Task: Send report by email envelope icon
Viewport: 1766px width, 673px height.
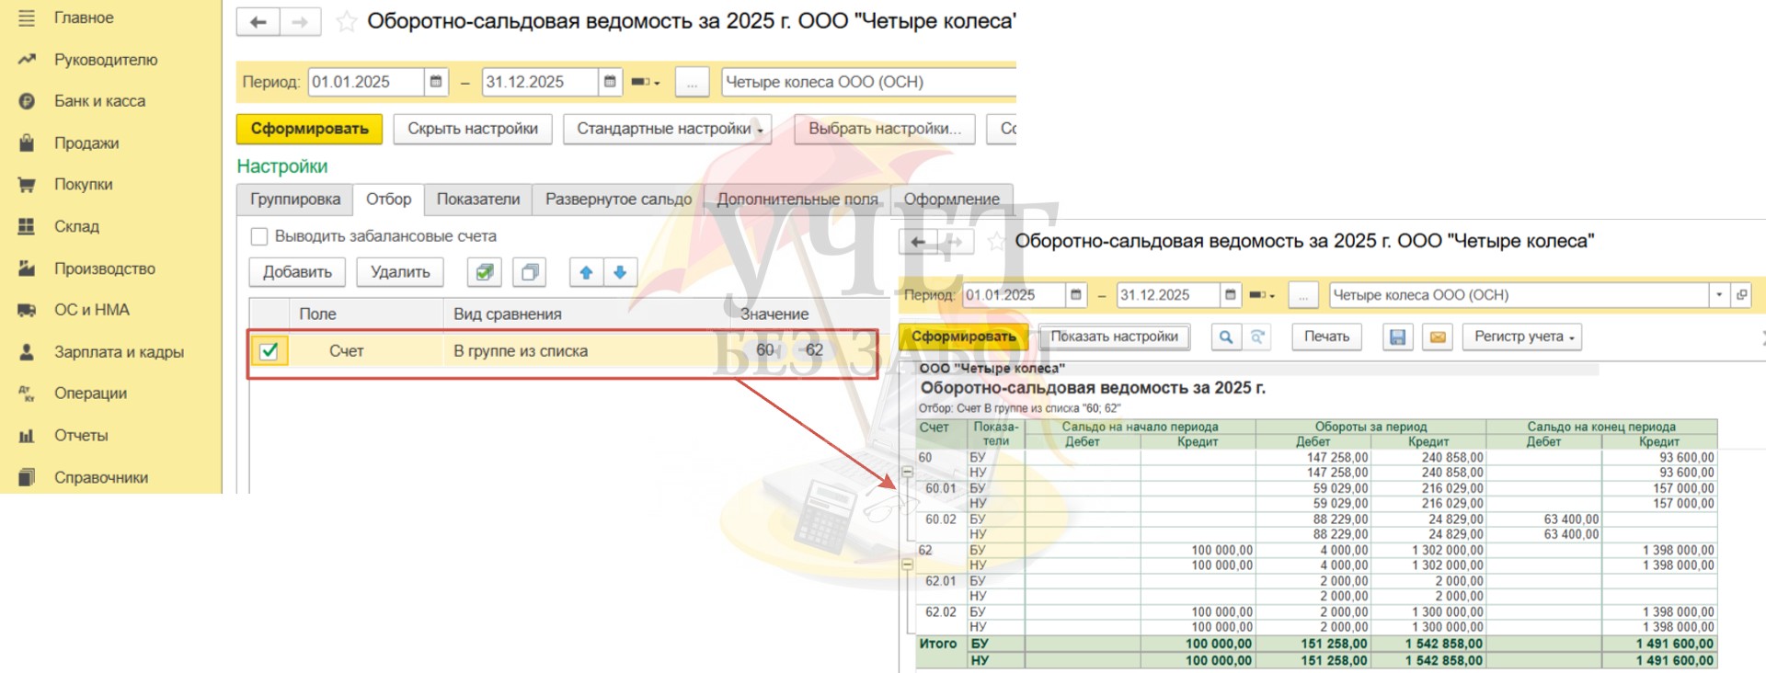Action: [1438, 337]
